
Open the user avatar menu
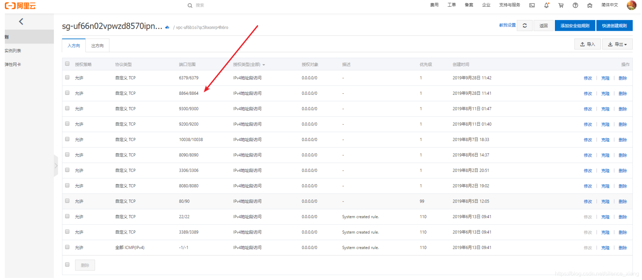point(632,5)
